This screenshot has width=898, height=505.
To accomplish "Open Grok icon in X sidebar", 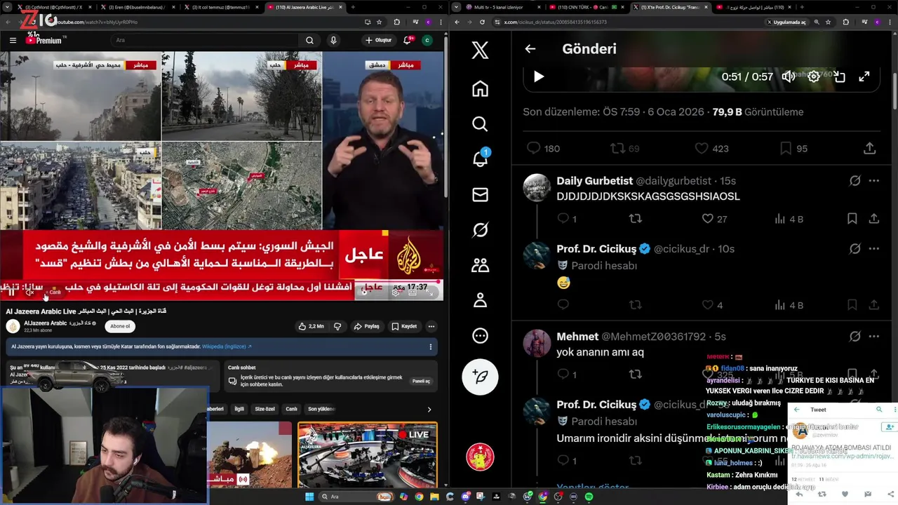I will tap(480, 230).
